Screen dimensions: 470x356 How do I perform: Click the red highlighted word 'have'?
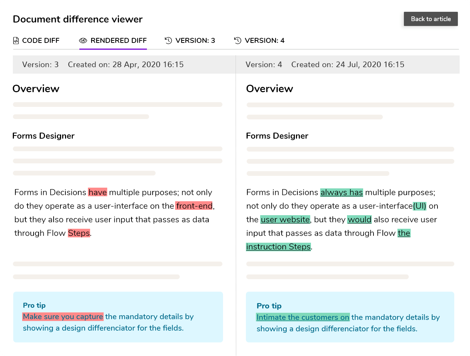click(98, 193)
